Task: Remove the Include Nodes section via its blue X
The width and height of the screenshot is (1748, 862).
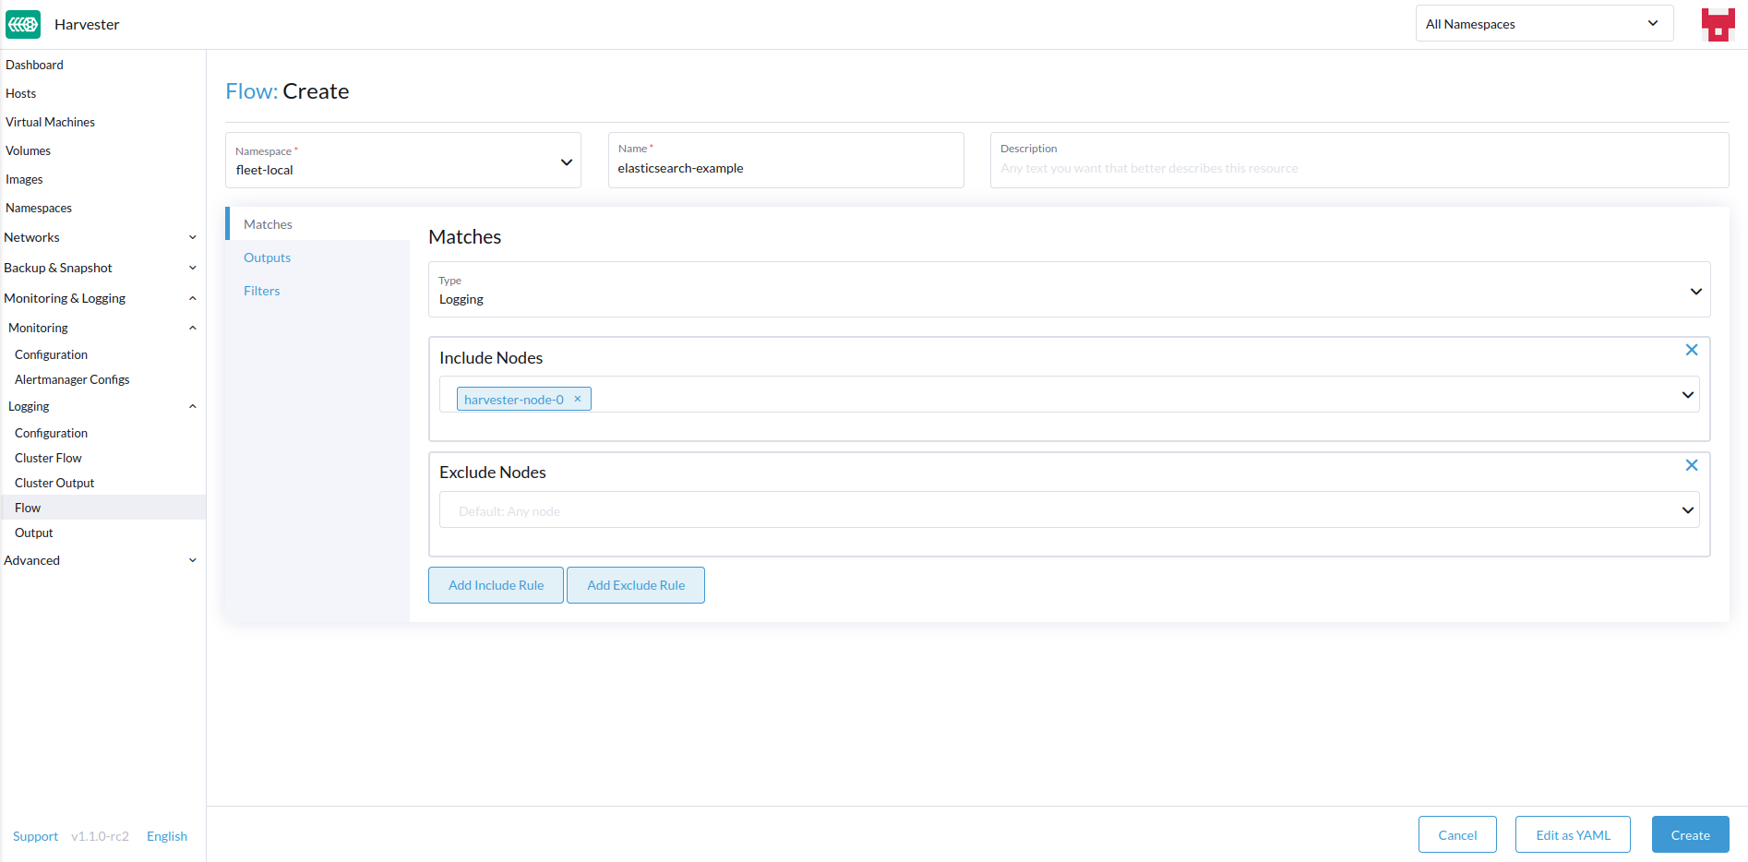Action: coord(1692,350)
